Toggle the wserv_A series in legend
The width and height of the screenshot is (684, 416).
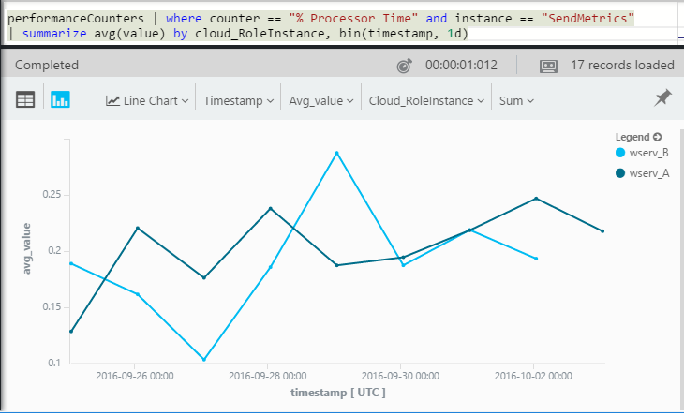click(x=642, y=173)
